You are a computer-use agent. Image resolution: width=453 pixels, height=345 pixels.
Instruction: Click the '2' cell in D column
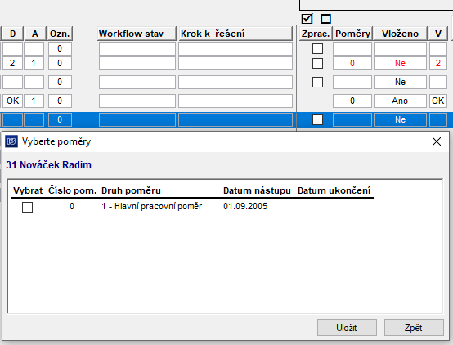click(x=12, y=63)
